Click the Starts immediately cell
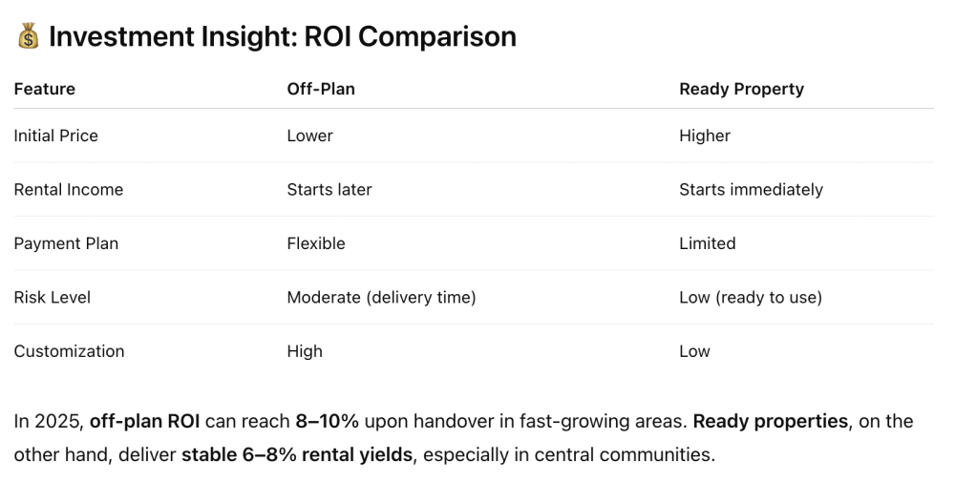The width and height of the screenshot is (955, 503). pyautogui.click(x=751, y=189)
